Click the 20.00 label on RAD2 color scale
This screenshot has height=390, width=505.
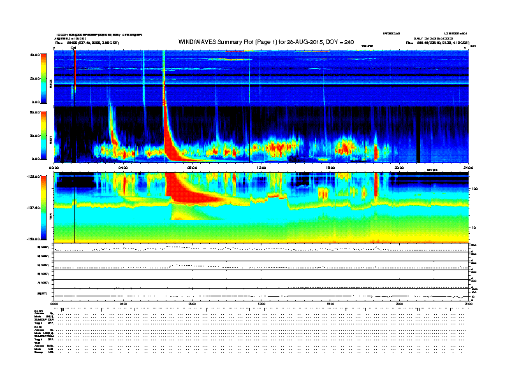click(34, 78)
